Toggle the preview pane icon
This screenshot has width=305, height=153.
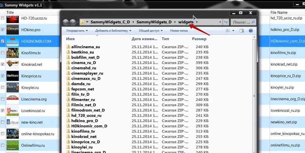[242, 31]
